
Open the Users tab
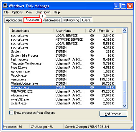coord(86,20)
